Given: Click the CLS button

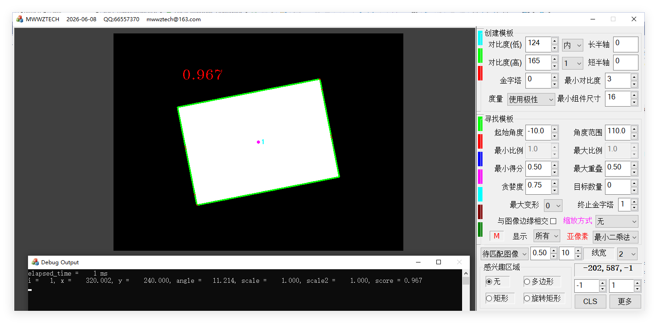Looking at the screenshot, I should click(x=590, y=301).
